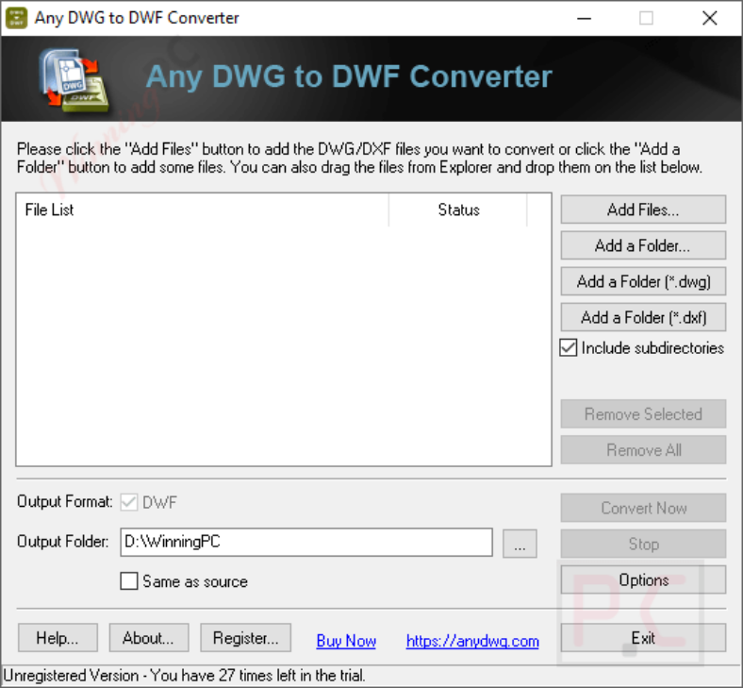This screenshot has width=743, height=688.
Task: Minimize the converter window
Action: [x=584, y=18]
